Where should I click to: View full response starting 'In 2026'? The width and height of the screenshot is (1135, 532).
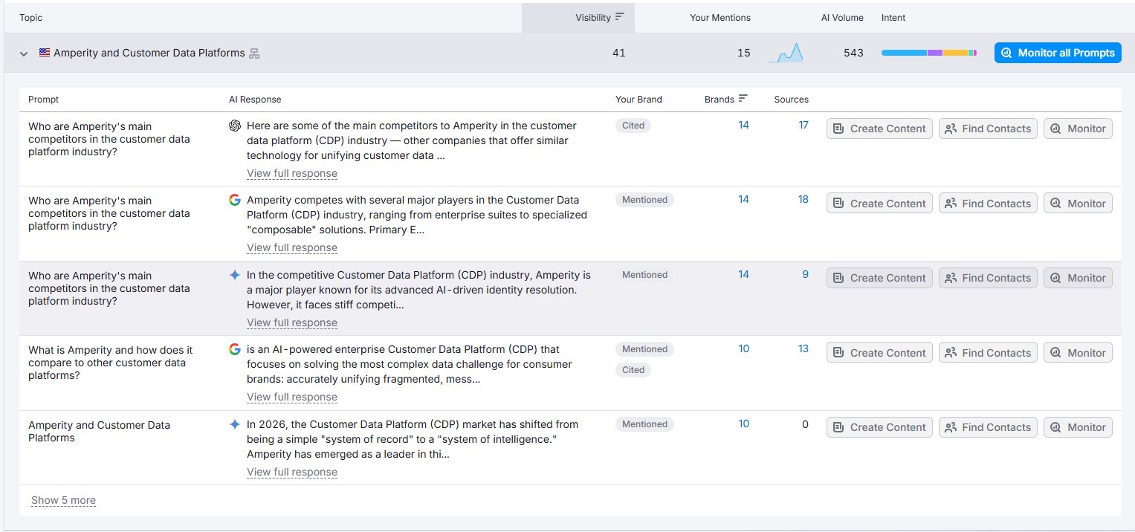(x=292, y=472)
